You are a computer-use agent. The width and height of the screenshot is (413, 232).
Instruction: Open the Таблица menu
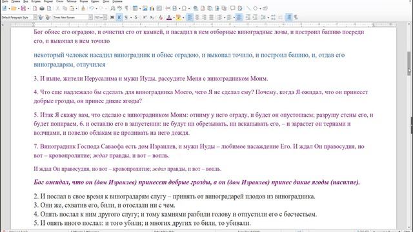click(x=72, y=1)
